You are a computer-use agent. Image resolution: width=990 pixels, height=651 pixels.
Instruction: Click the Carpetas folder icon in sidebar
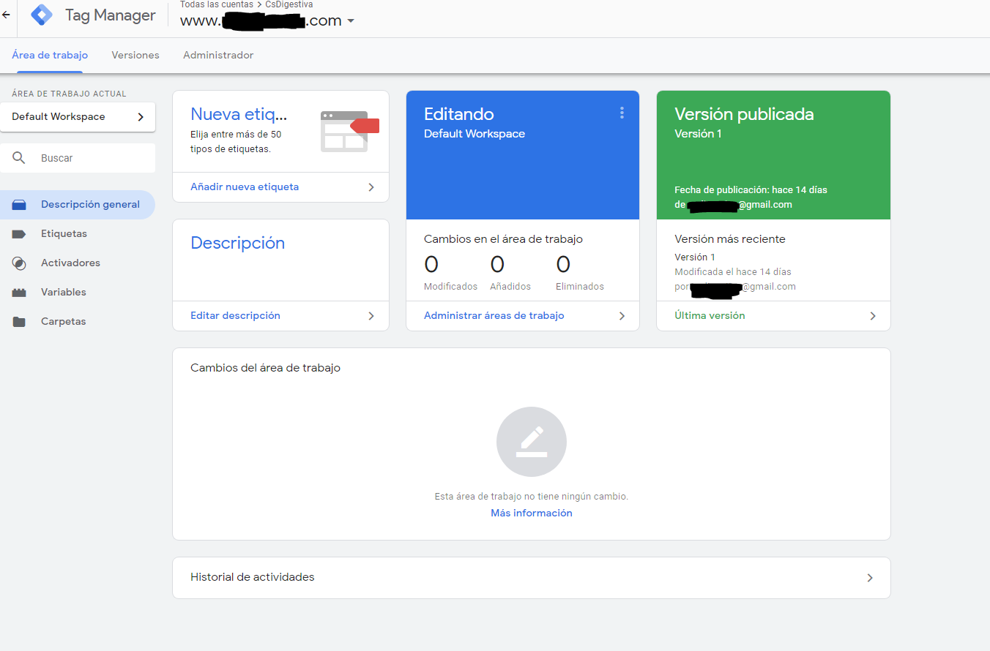tap(19, 322)
